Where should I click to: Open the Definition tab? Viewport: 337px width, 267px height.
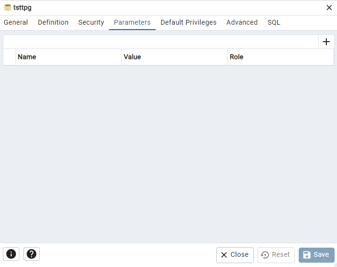(53, 22)
